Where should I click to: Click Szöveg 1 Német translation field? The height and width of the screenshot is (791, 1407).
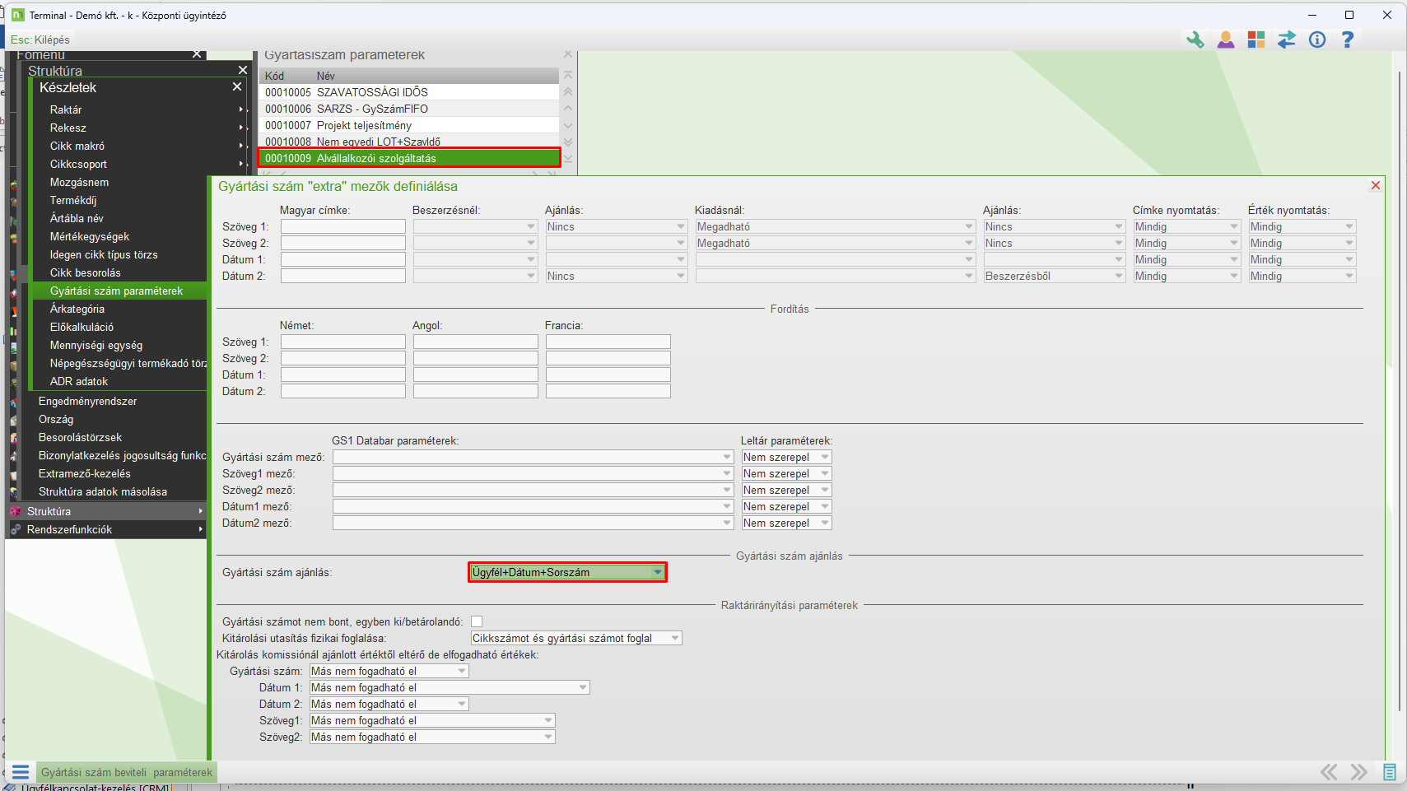tap(343, 342)
